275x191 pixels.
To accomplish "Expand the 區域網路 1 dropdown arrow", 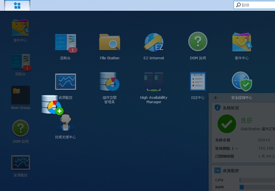I will (x=237, y=149).
